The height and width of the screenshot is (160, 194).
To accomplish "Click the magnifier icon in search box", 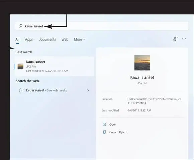I will click(x=21, y=26).
